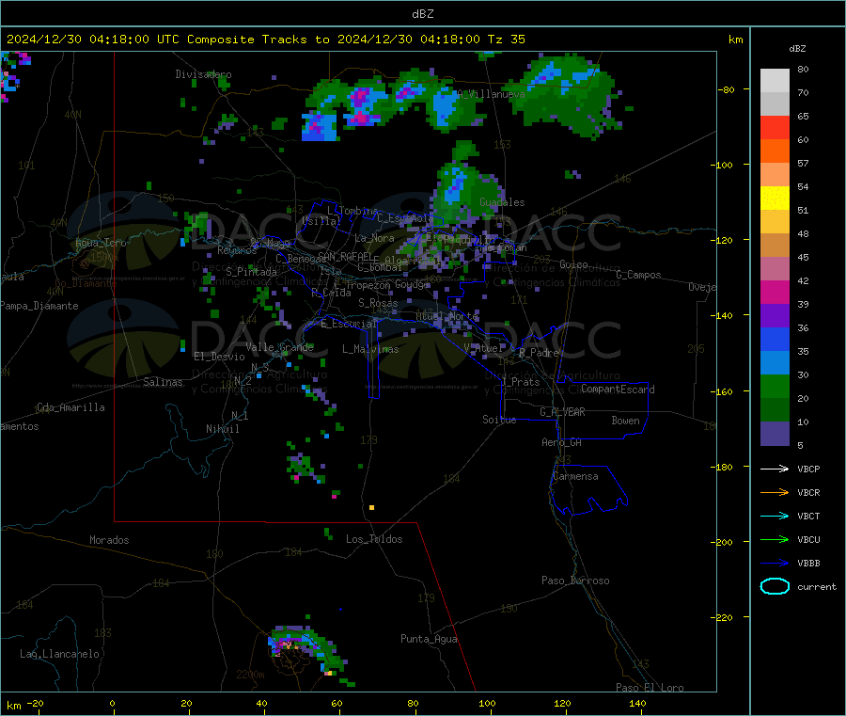This screenshot has width=846, height=716.
Task: Click the green VBCU arrow legend icon
Action: (x=775, y=539)
